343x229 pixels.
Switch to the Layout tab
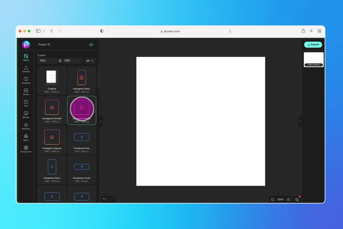[26, 57]
